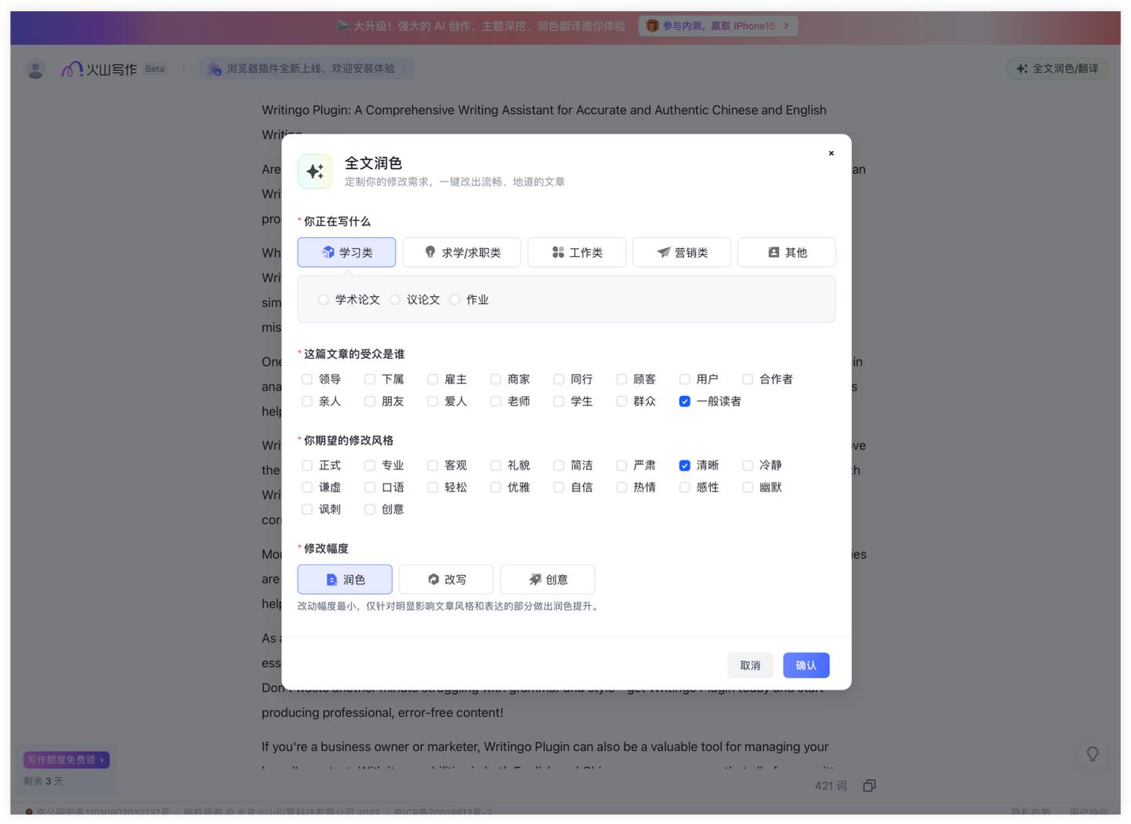Screen dimensions: 1131x824
Task: Tick the 商家 audience checkbox
Action: pyautogui.click(x=496, y=379)
